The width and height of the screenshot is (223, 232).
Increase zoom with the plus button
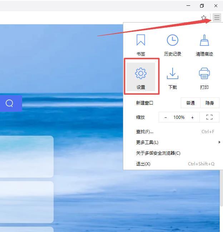click(x=192, y=117)
